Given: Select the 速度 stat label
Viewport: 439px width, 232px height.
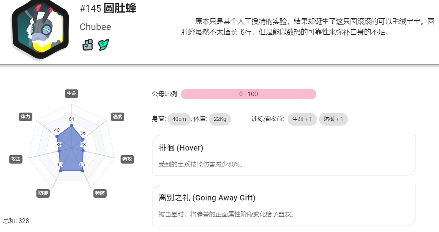Looking at the screenshot, I should tap(117, 117).
